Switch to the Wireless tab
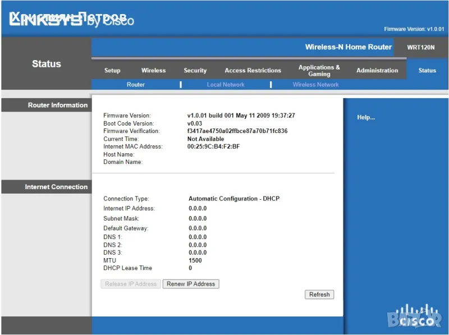This screenshot has height=335, width=449. (x=153, y=71)
